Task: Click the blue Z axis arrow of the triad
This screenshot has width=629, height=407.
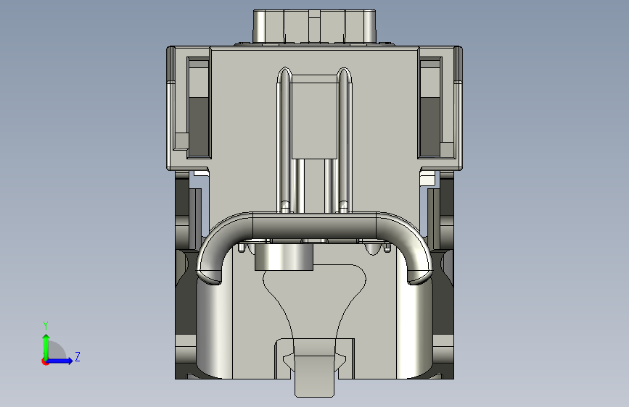Action: [x=59, y=361]
